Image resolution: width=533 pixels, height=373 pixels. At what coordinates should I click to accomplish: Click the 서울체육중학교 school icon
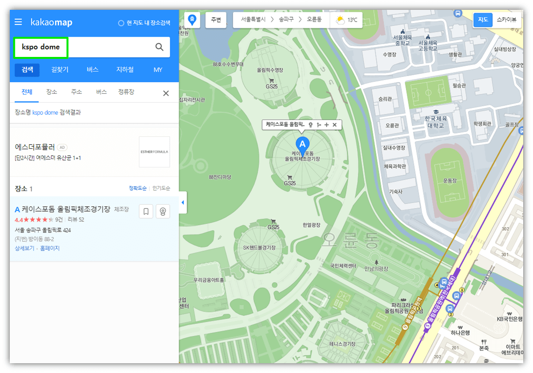[x=402, y=31]
